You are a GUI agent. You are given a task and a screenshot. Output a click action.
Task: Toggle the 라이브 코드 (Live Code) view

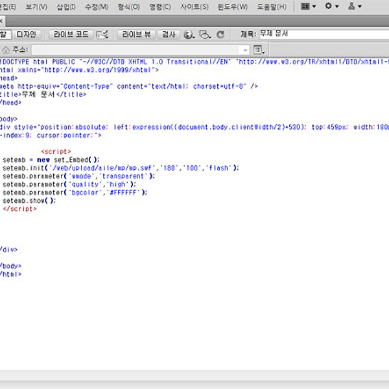[71, 34]
